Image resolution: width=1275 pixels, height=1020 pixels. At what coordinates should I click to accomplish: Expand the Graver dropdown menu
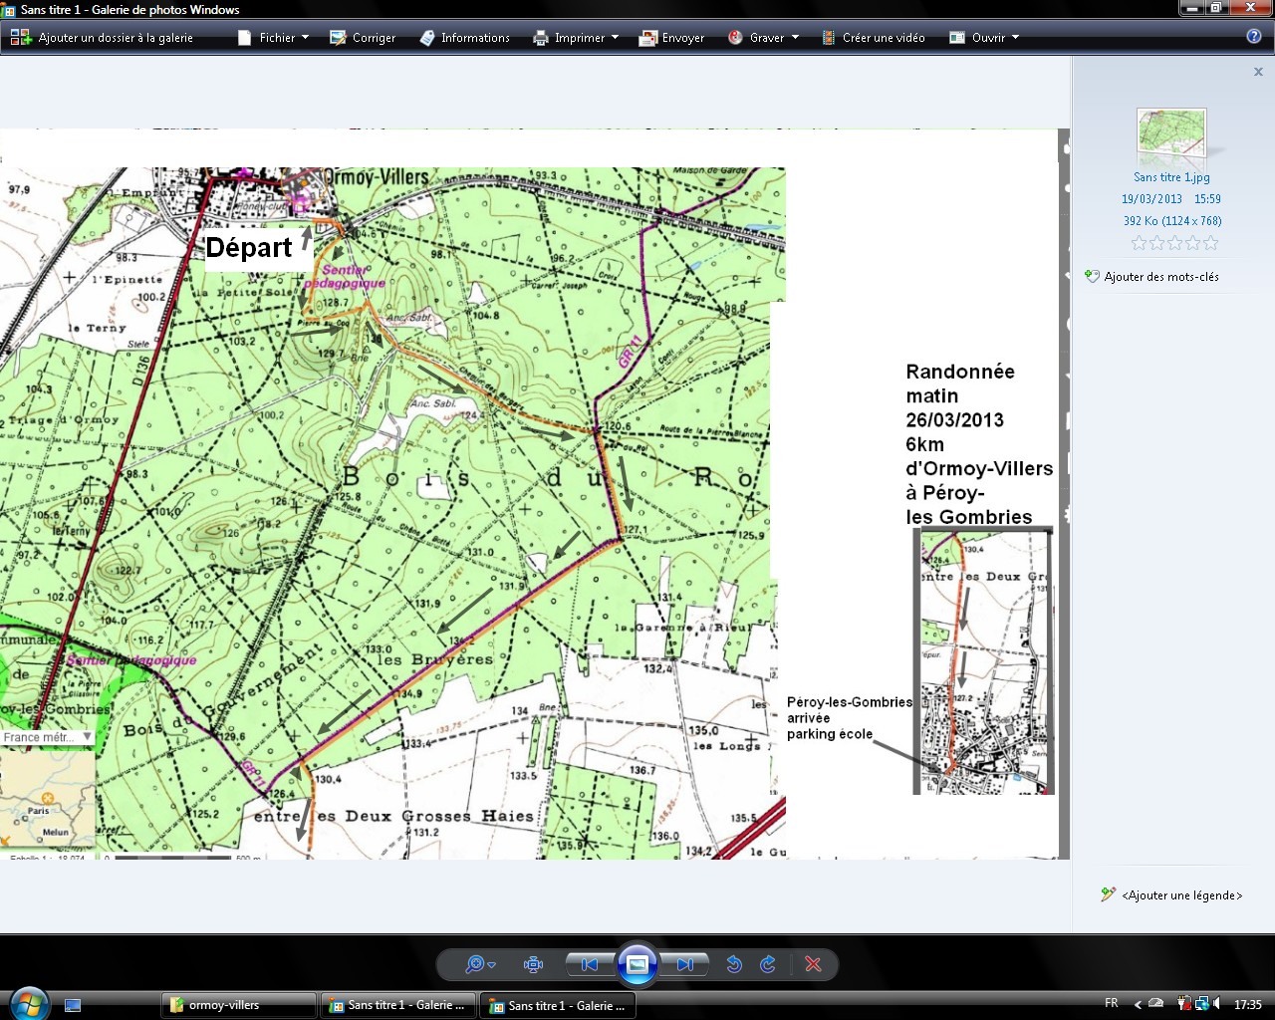pos(764,38)
